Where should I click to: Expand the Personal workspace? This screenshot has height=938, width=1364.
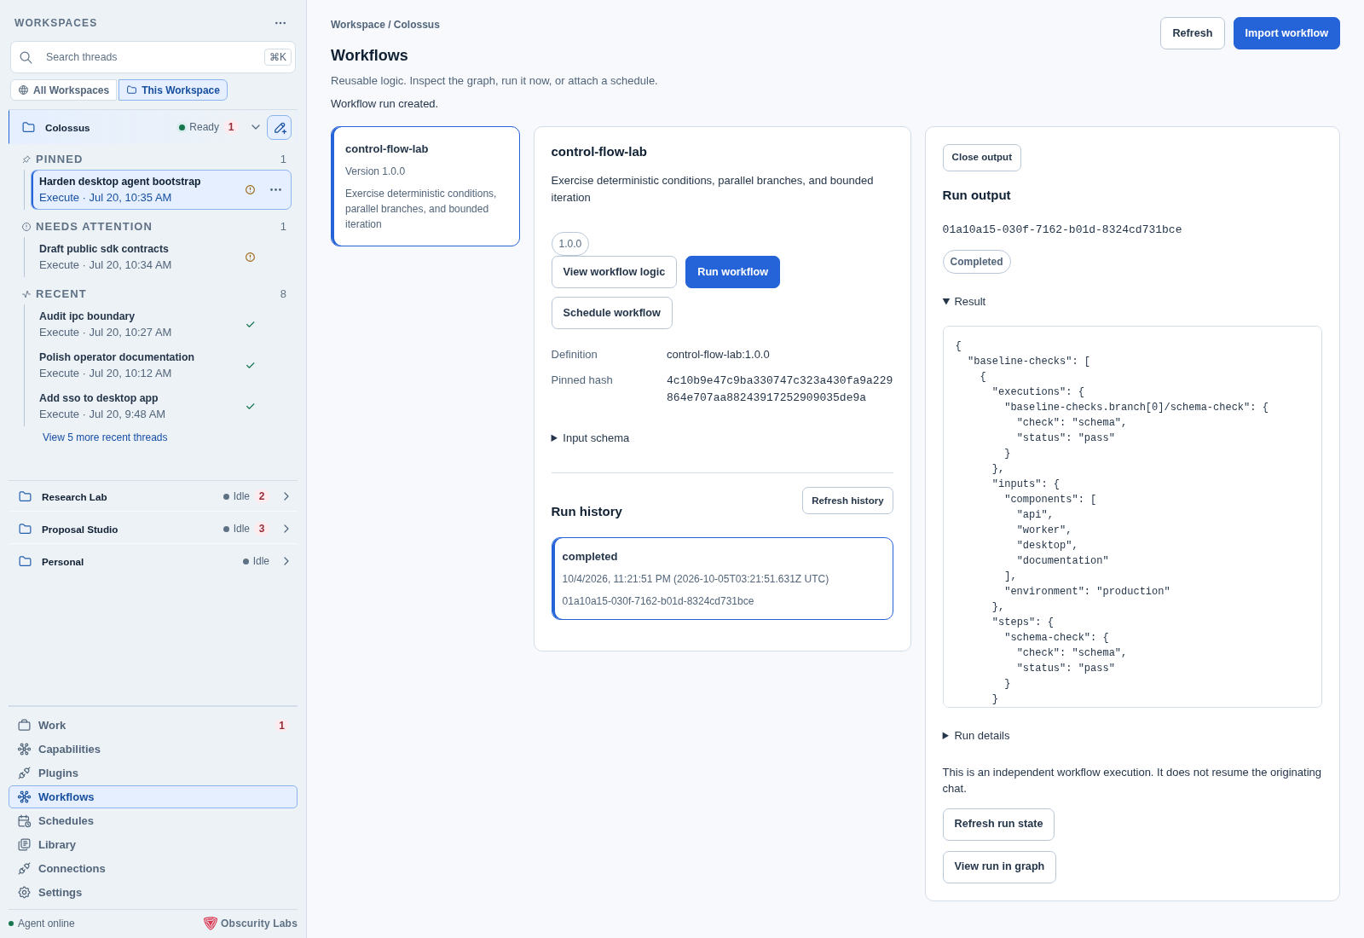[286, 561]
